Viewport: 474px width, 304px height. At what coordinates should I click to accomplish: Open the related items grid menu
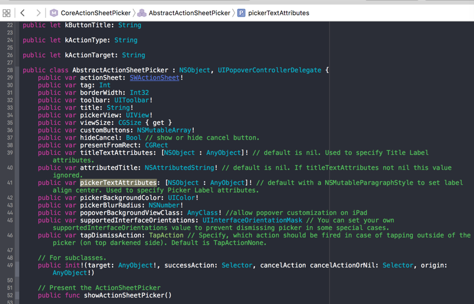(7, 13)
